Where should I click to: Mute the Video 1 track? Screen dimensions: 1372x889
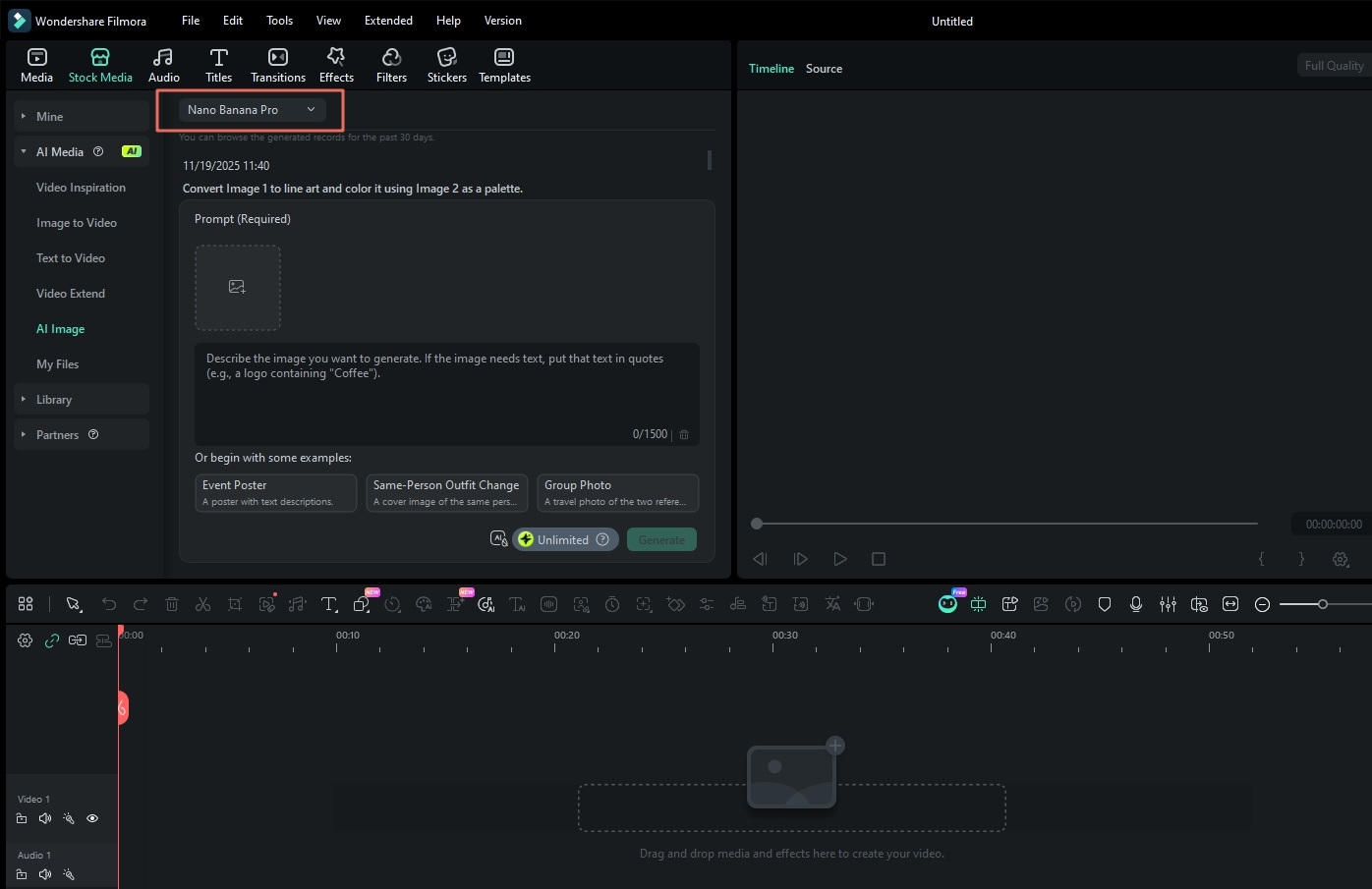tap(45, 818)
